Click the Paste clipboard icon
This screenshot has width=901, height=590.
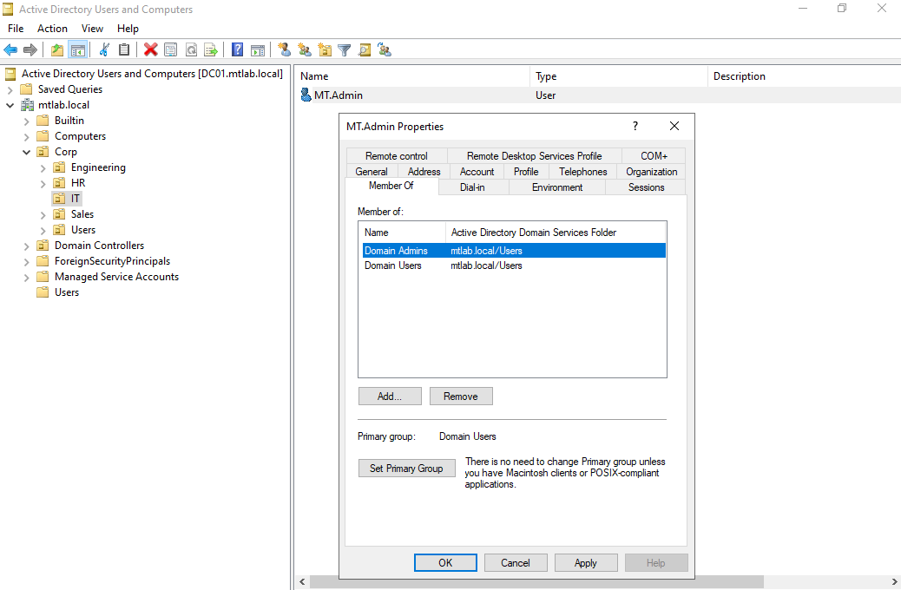(x=123, y=50)
